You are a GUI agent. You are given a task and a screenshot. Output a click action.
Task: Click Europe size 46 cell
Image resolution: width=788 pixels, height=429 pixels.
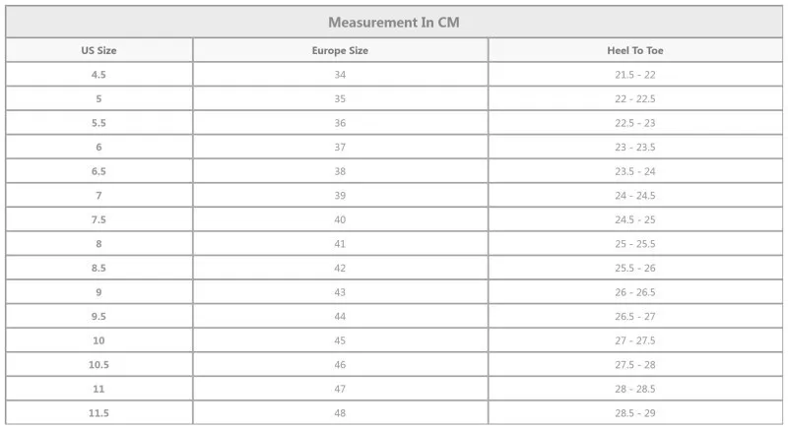point(340,364)
